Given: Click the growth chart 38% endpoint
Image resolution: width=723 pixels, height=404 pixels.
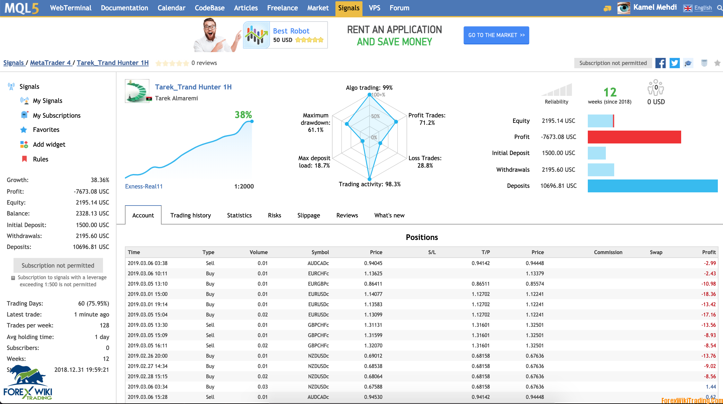Looking at the screenshot, I should 252,121.
